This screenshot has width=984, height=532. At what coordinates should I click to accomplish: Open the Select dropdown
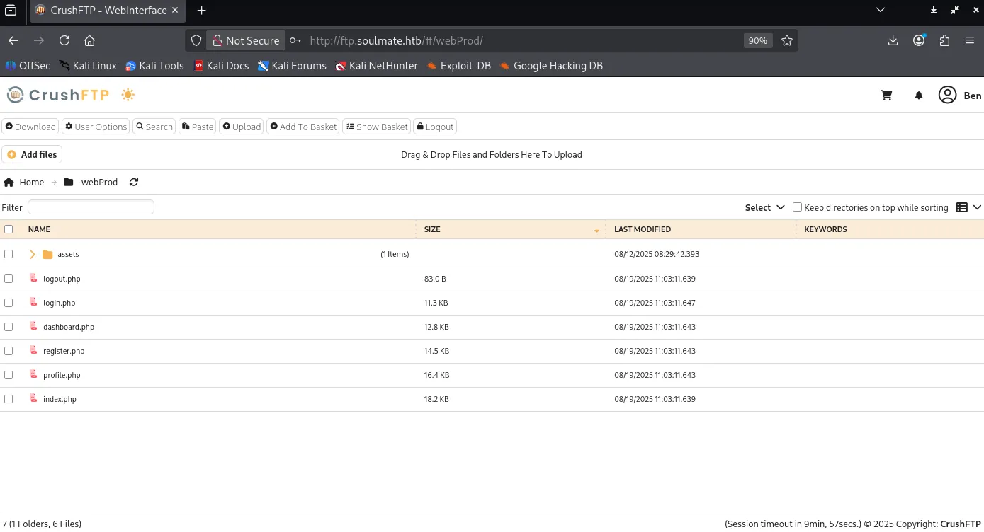coord(765,207)
